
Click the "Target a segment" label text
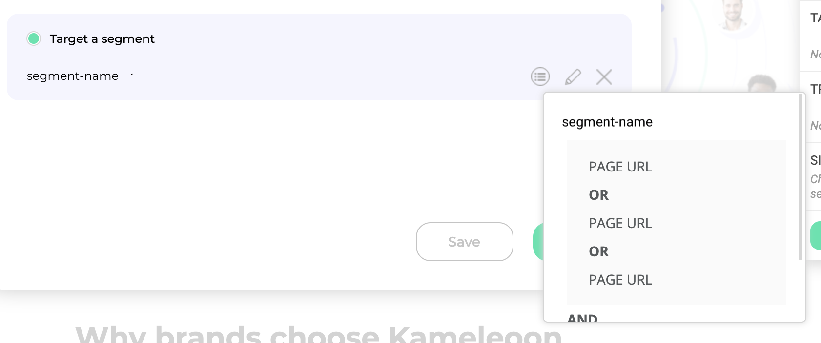102,39
